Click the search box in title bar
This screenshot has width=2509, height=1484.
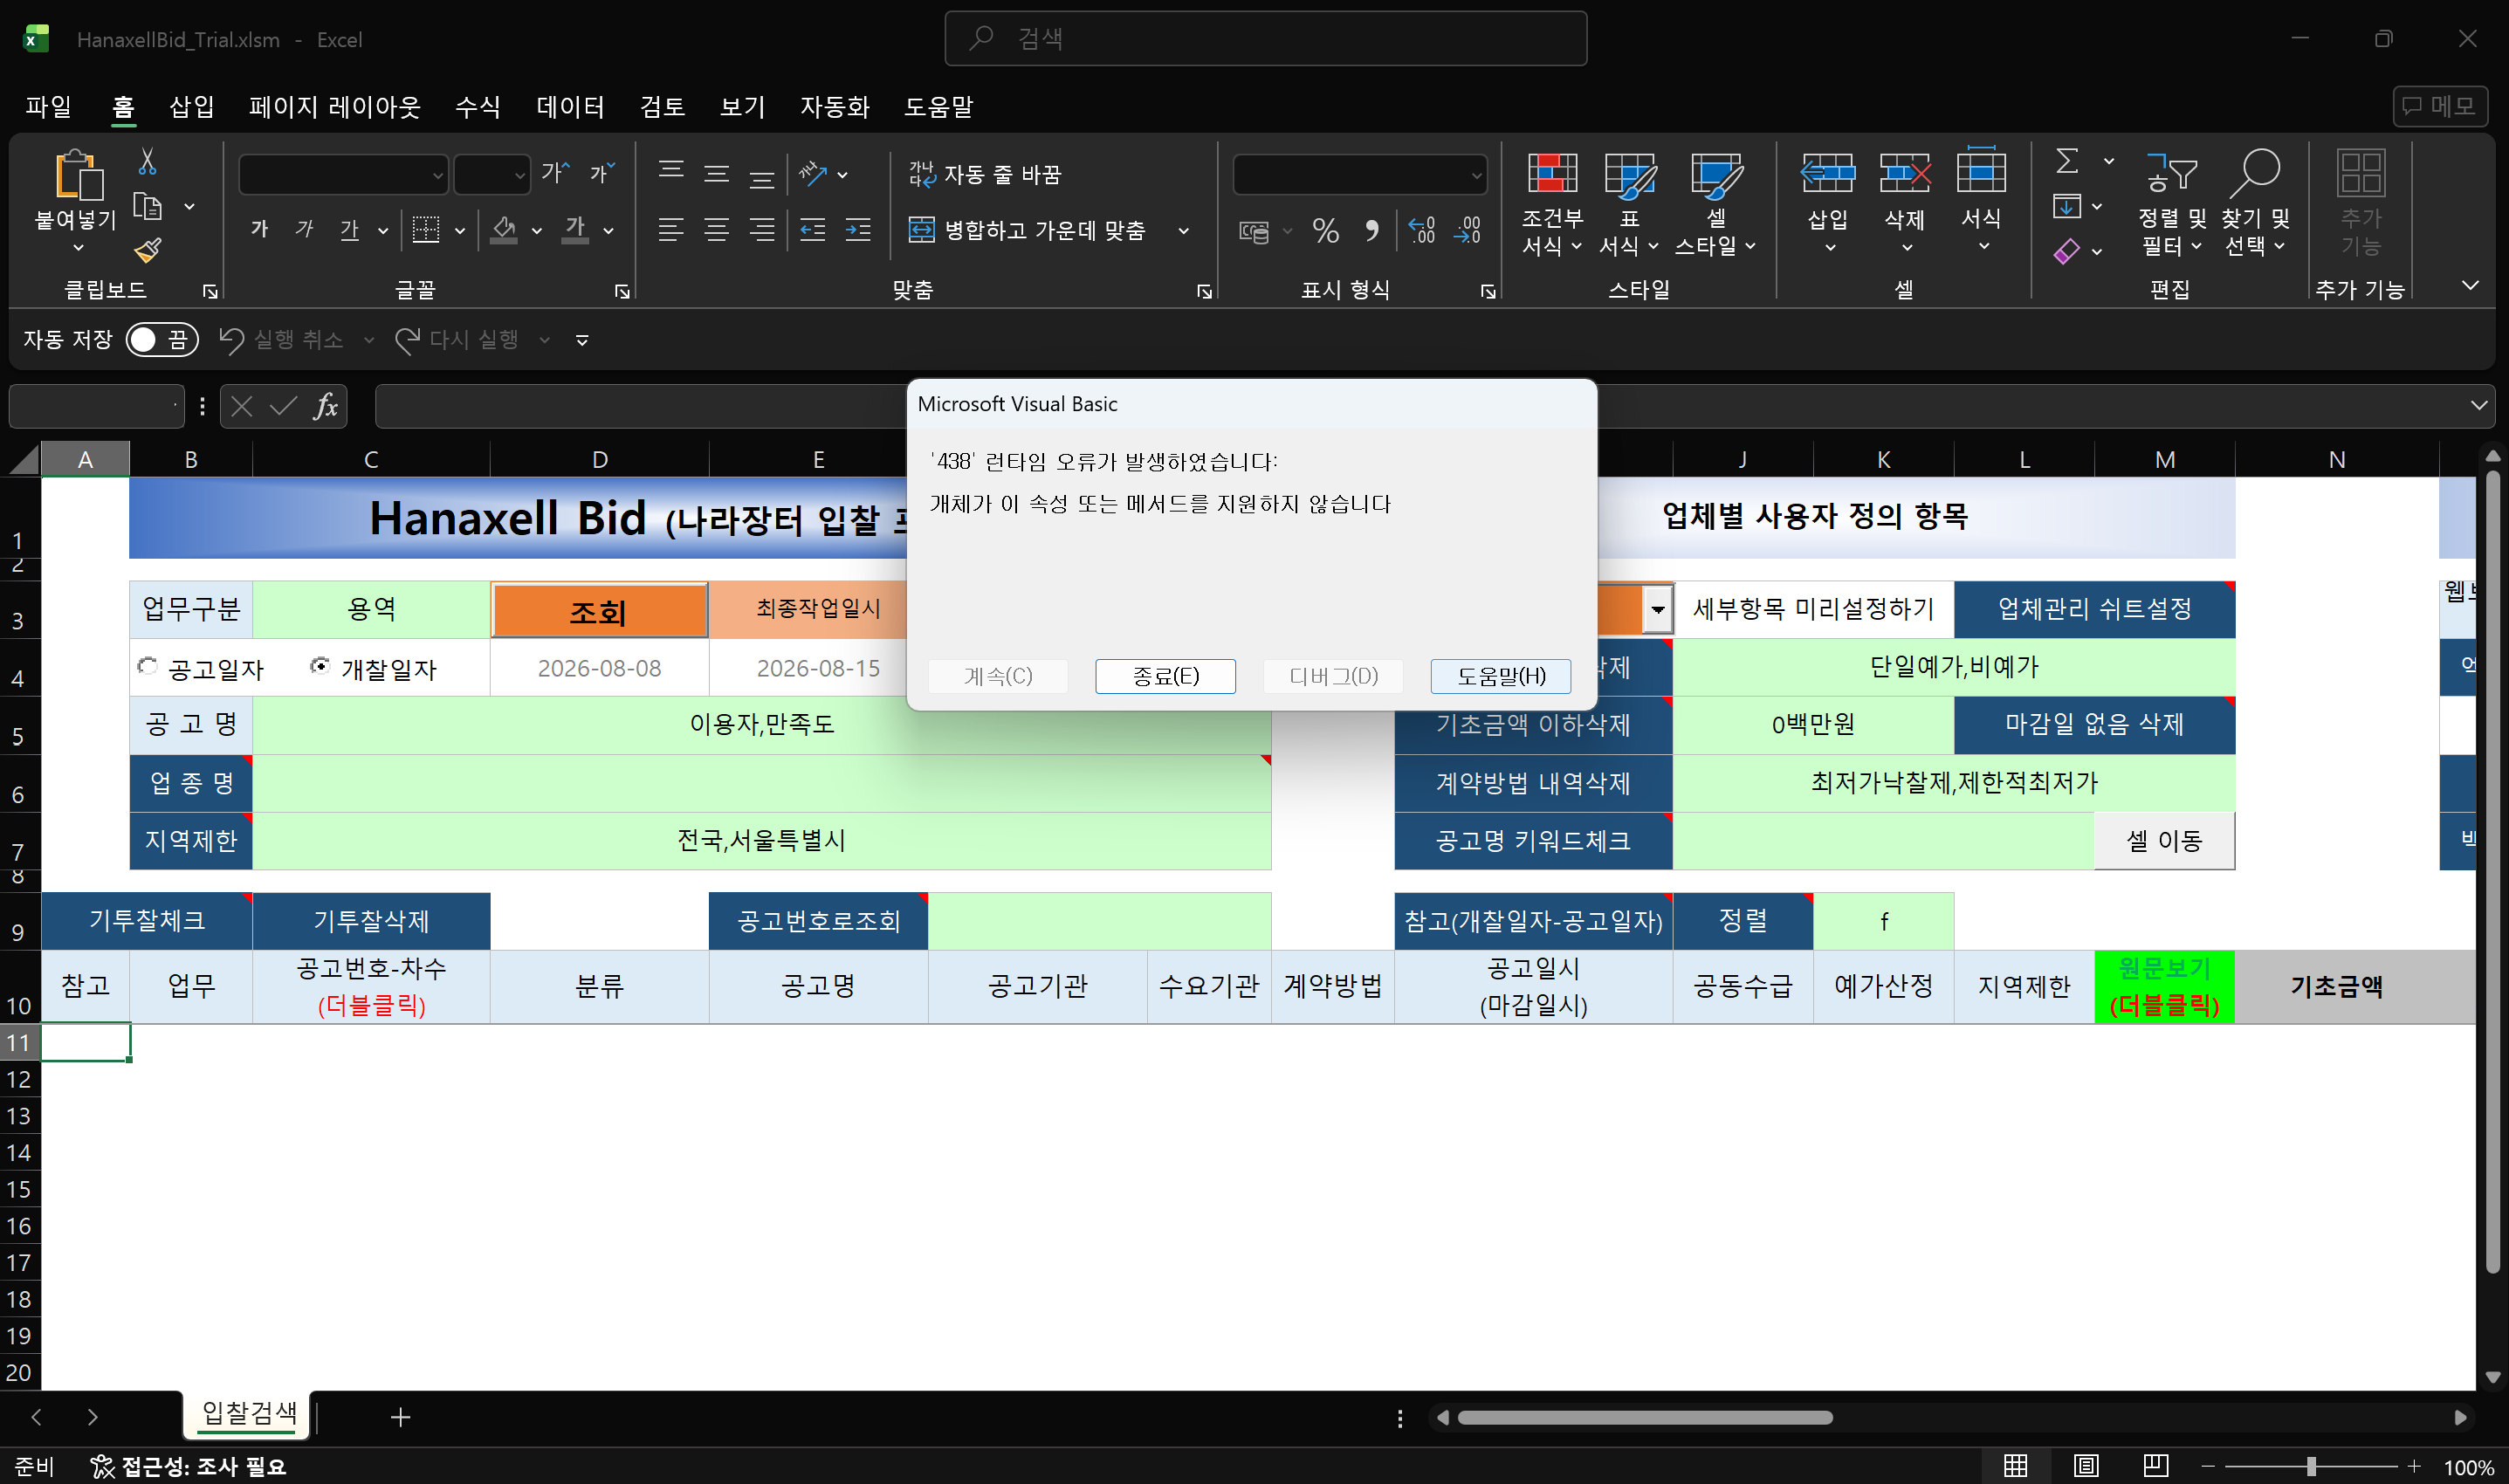point(1265,39)
